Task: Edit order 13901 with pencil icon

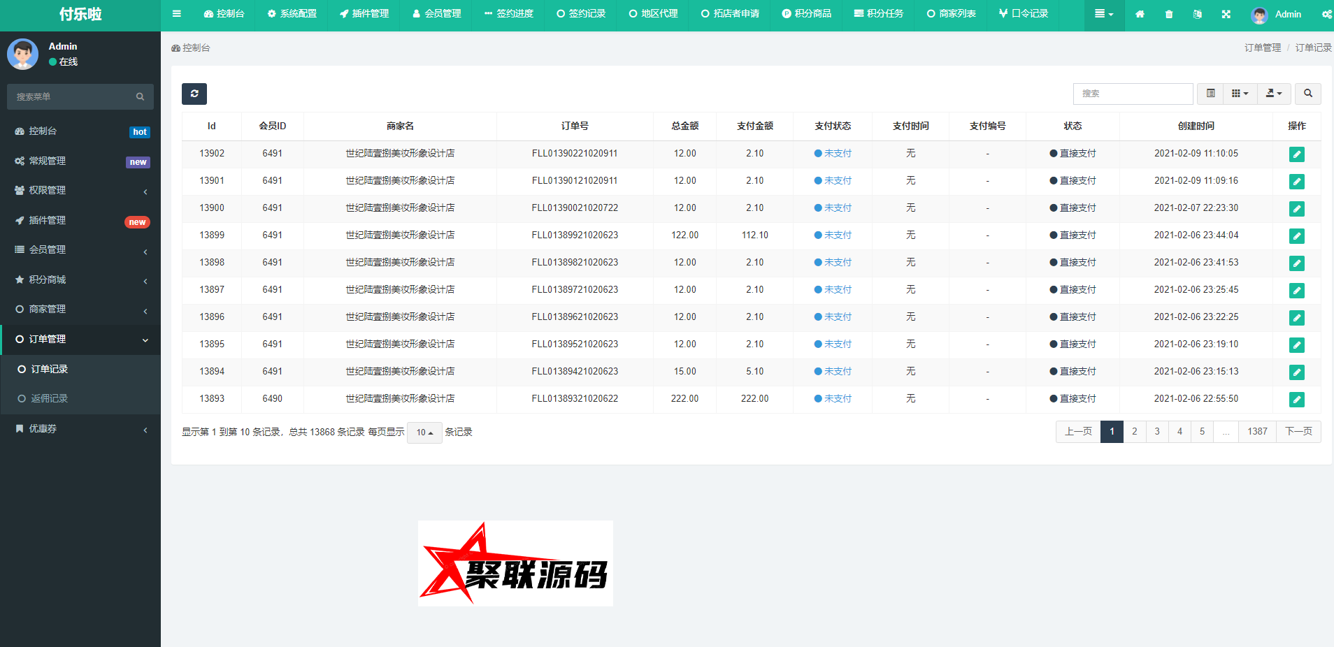Action: [1297, 182]
